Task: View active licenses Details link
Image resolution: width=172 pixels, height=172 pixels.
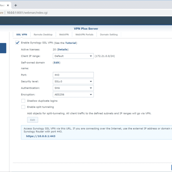Action: (63, 49)
